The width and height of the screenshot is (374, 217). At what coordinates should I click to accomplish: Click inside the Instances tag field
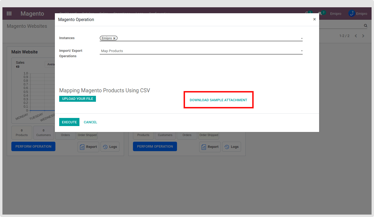tap(201, 38)
